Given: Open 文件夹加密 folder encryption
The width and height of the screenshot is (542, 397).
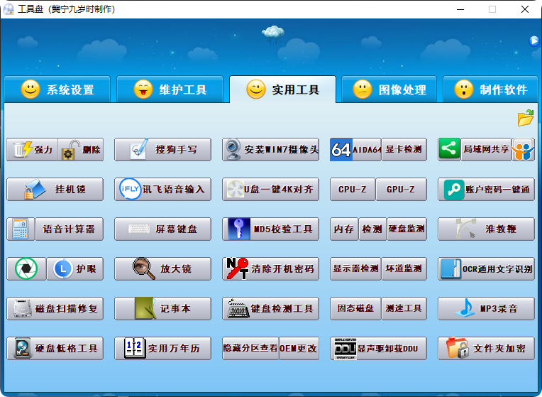Looking at the screenshot, I should pos(487,348).
